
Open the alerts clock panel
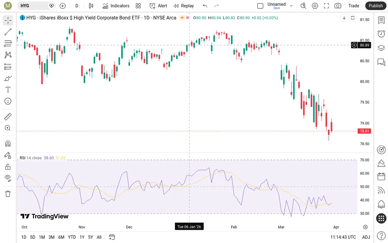381,34
